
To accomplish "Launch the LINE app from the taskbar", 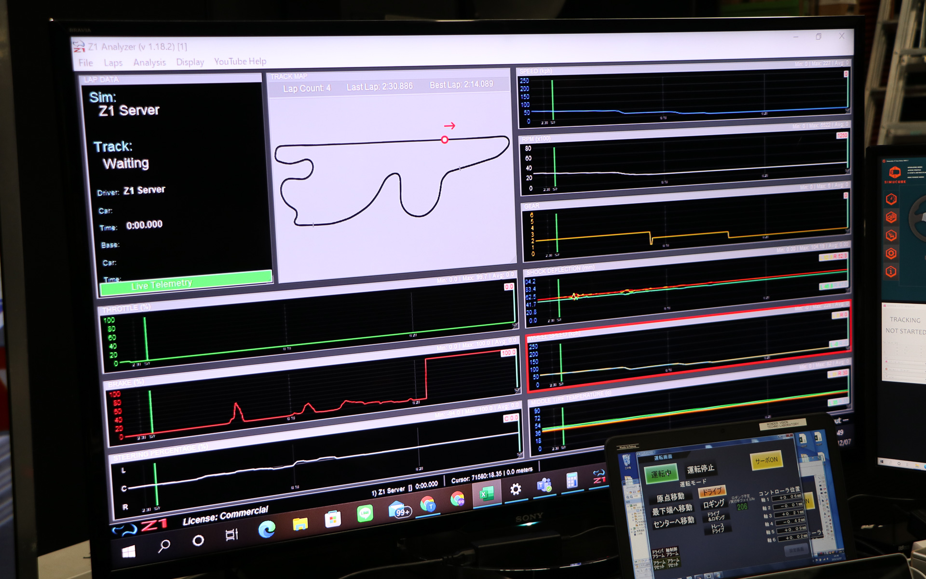I will 365,513.
